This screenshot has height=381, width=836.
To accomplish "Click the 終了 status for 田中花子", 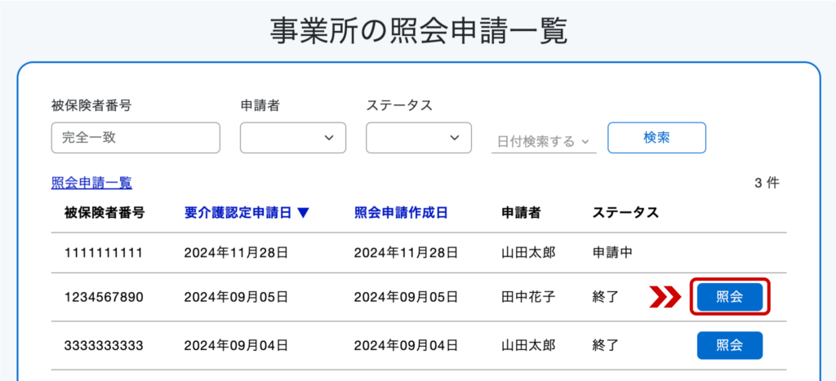I will coord(605,297).
